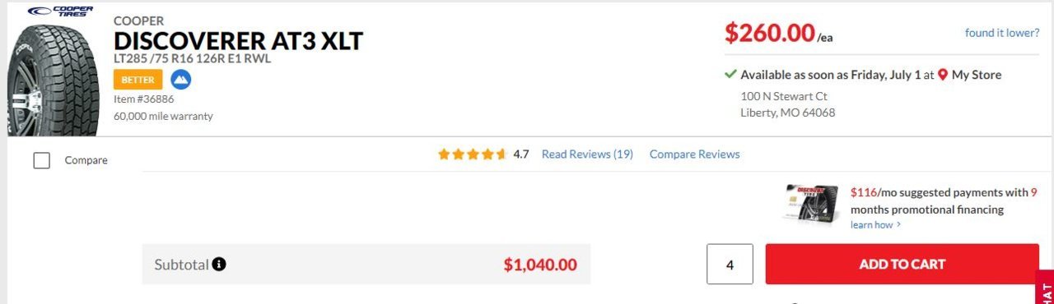Open Read Reviews (19)

pos(587,154)
